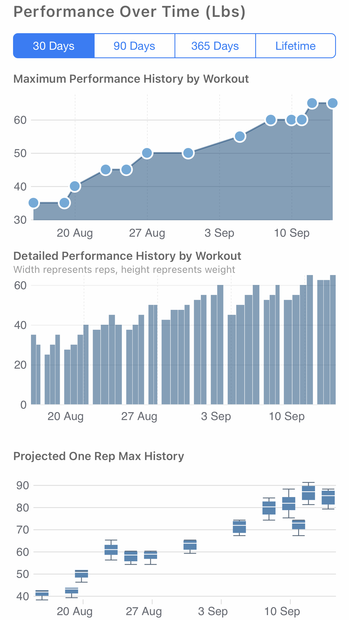The height and width of the screenshot is (620, 349).
Task: Tap the 50 lbs point at 27 Aug
Action: 147,153
